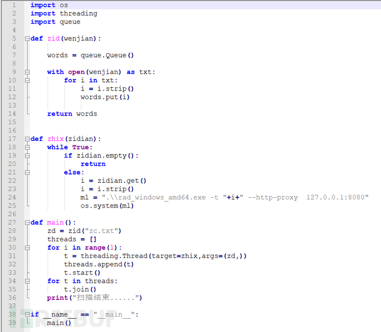Collapse the 'for i in range(1)' fold
381x332 pixels.
click(27, 247)
